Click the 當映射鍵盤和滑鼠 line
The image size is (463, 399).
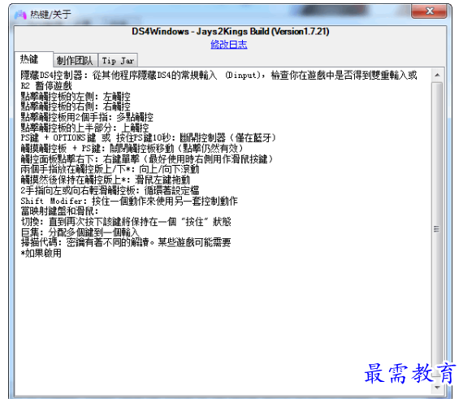pyautogui.click(x=59, y=211)
